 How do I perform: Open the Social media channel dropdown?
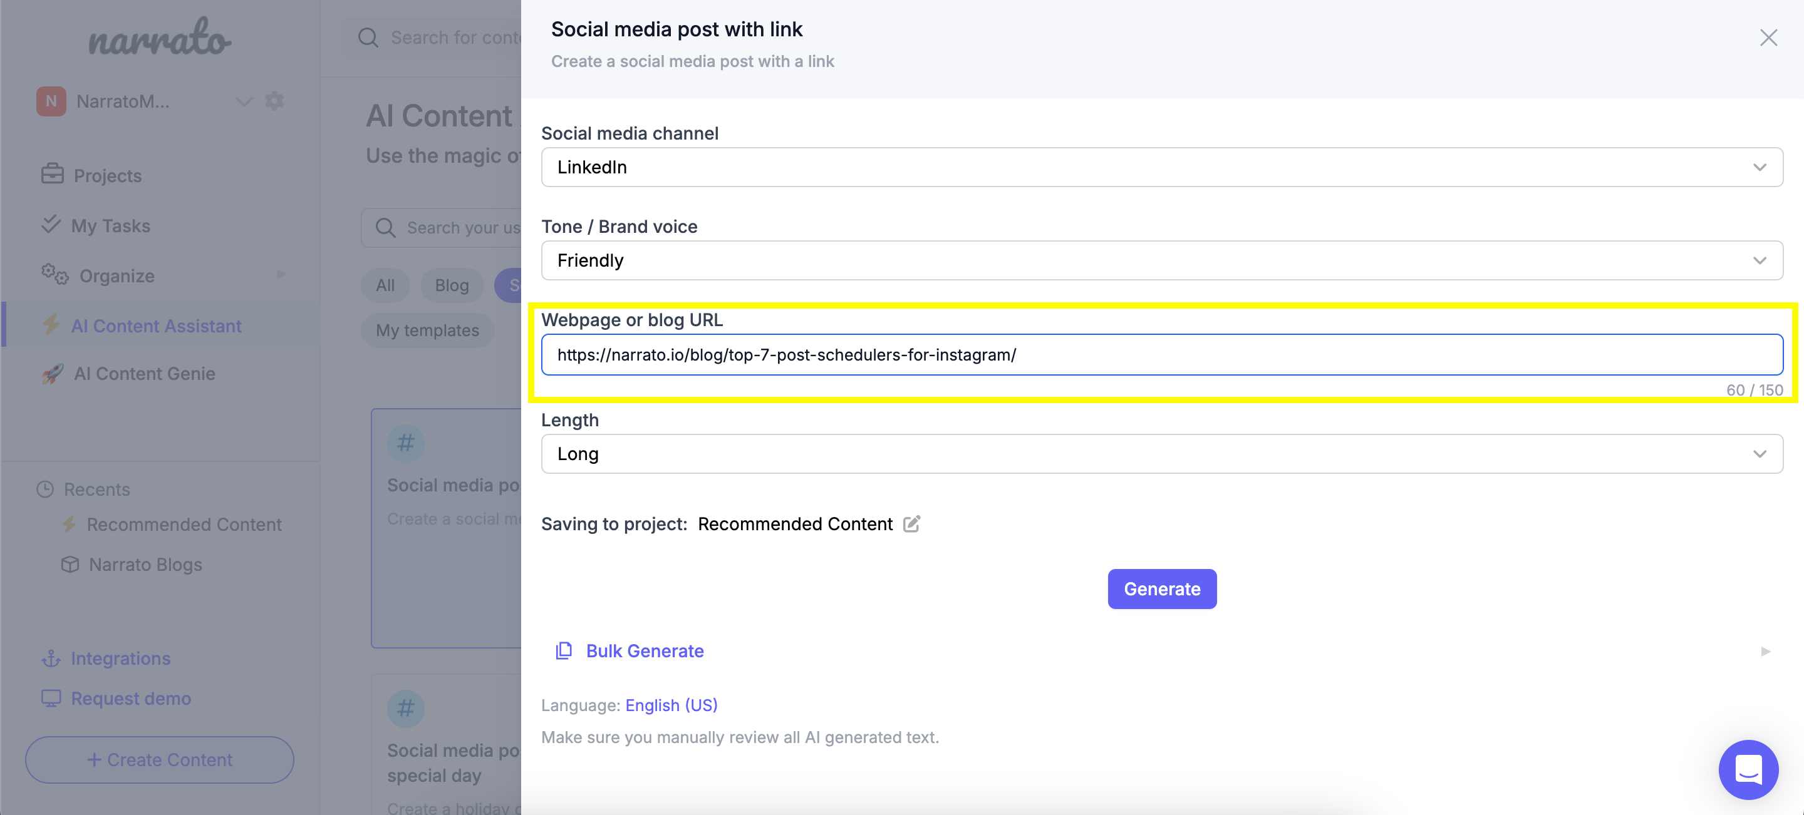tap(1162, 167)
